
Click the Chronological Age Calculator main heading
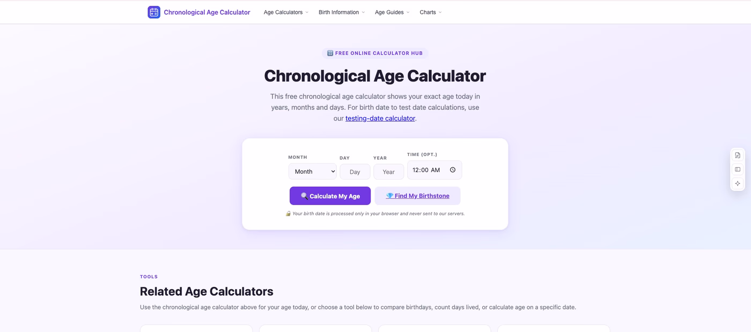pyautogui.click(x=375, y=76)
